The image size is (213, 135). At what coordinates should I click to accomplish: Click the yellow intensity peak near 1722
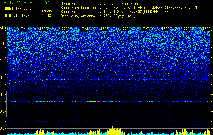click(40, 132)
